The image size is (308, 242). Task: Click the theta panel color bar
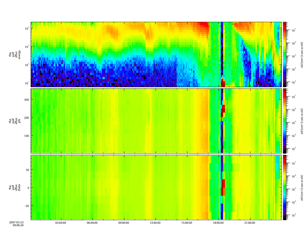point(285,187)
